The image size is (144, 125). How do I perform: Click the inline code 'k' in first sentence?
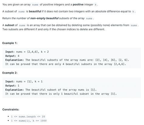click(x=95, y=5)
